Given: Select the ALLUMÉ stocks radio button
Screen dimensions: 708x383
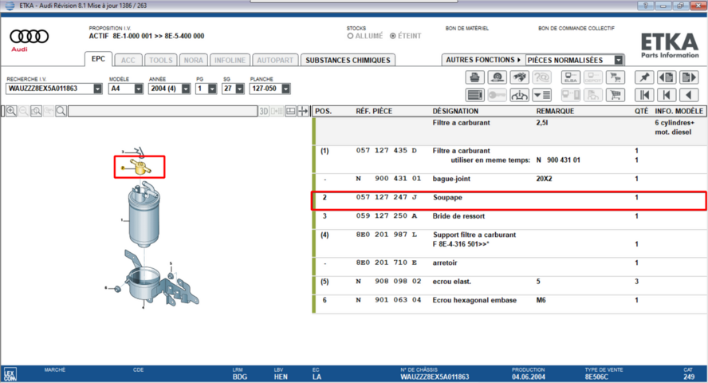Looking at the screenshot, I should tap(350, 36).
